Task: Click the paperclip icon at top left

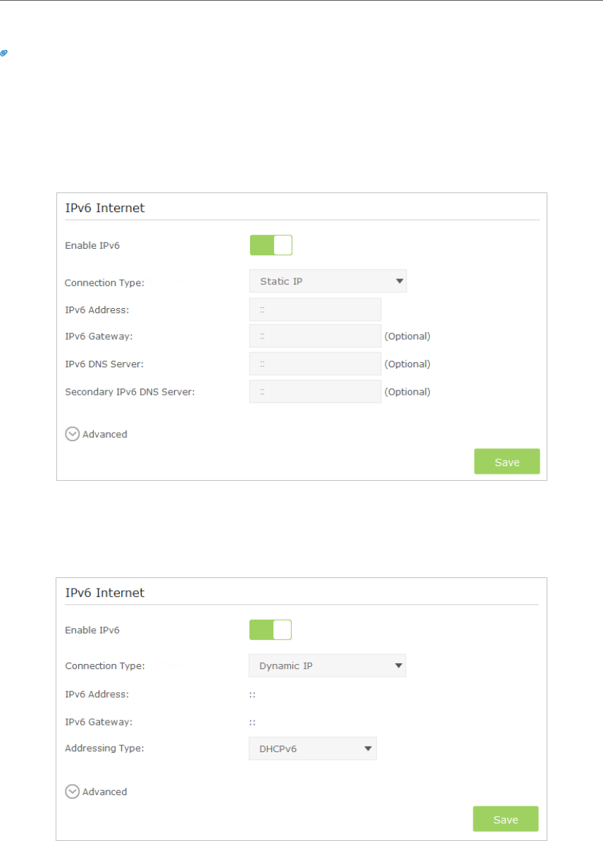Action: [4, 53]
